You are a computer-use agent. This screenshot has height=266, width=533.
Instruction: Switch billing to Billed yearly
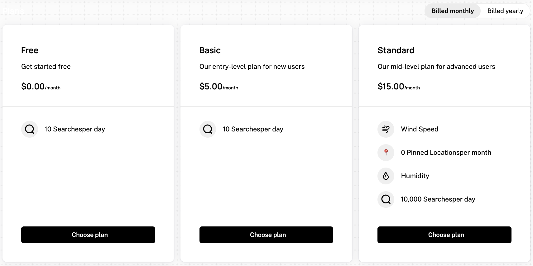(505, 11)
